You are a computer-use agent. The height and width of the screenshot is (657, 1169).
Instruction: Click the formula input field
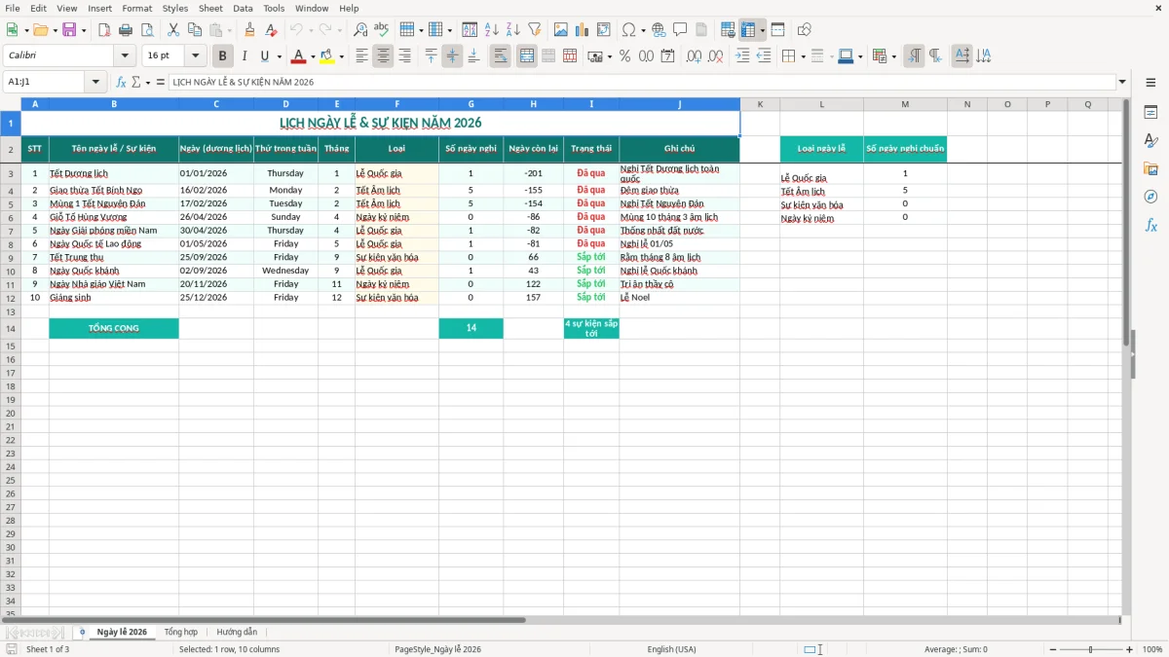642,83
